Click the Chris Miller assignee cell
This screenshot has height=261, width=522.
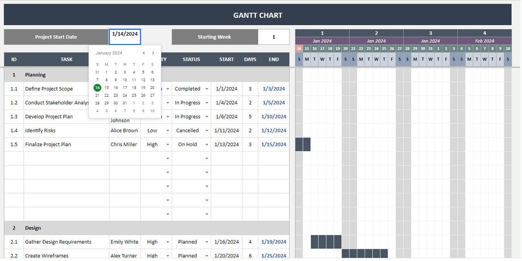tap(125, 145)
